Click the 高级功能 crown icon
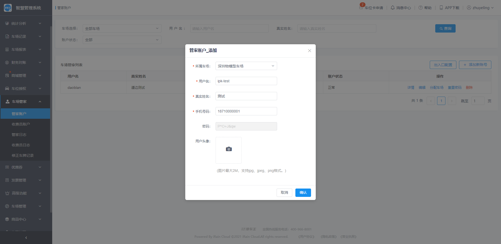501x244 pixels. 7,193
